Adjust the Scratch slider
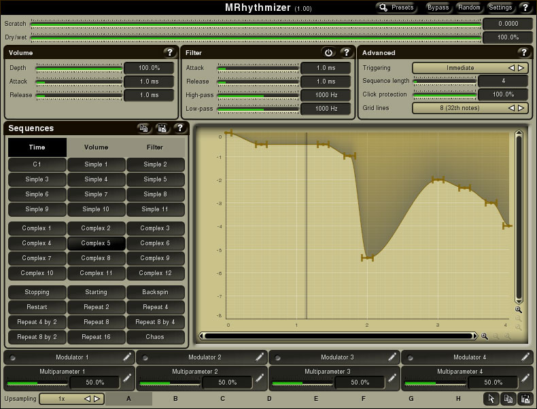This screenshot has height=409, width=537. tap(256, 24)
